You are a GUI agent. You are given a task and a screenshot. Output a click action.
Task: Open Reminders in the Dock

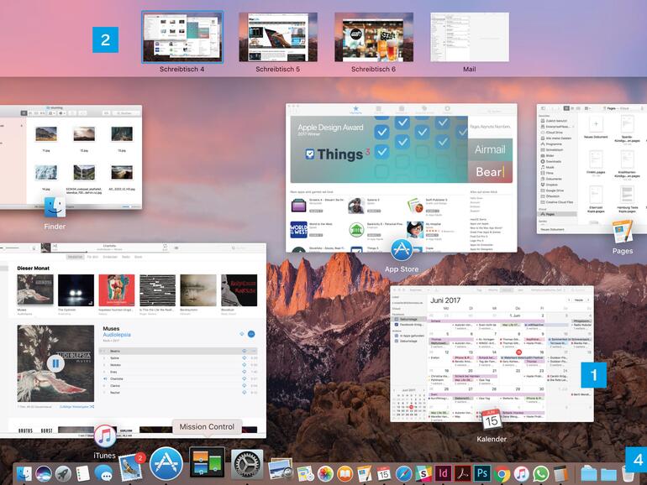pyautogui.click(x=83, y=474)
